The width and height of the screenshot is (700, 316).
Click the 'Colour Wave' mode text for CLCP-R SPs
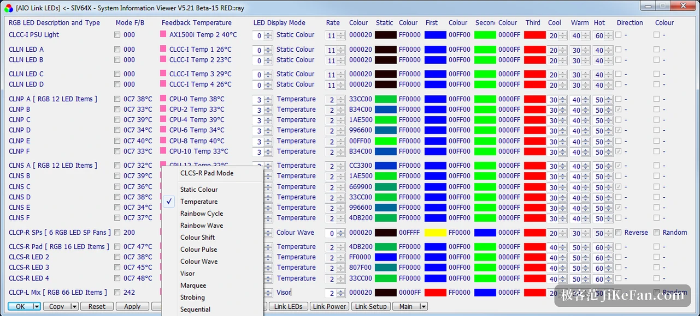pyautogui.click(x=296, y=233)
